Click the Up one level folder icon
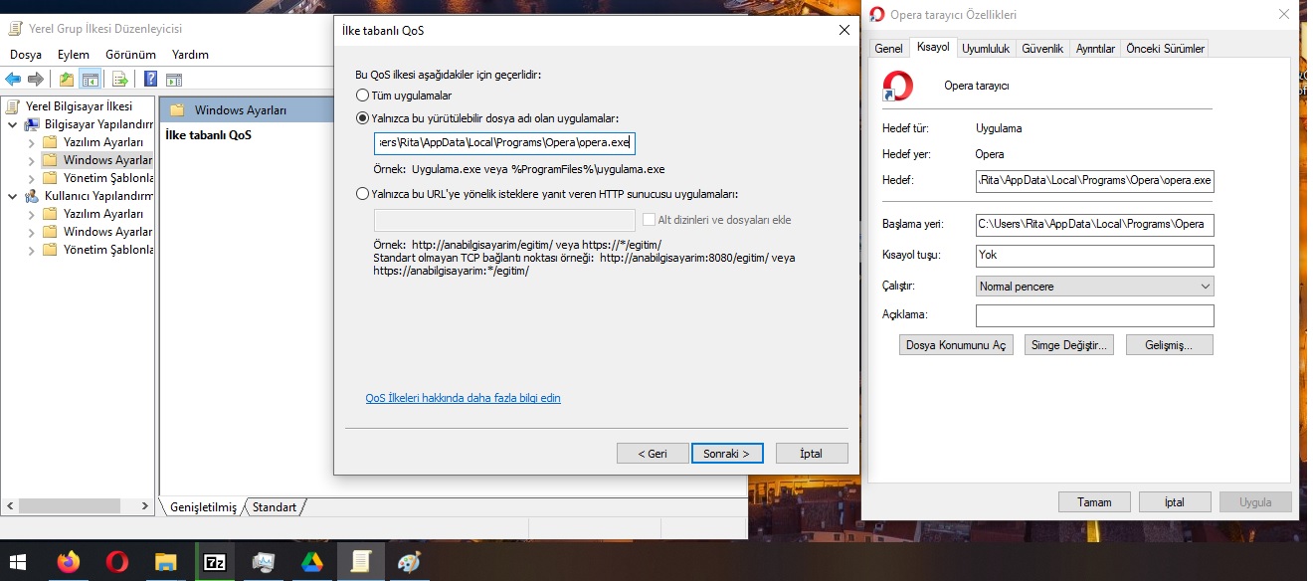The height and width of the screenshot is (581, 1313). click(67, 80)
